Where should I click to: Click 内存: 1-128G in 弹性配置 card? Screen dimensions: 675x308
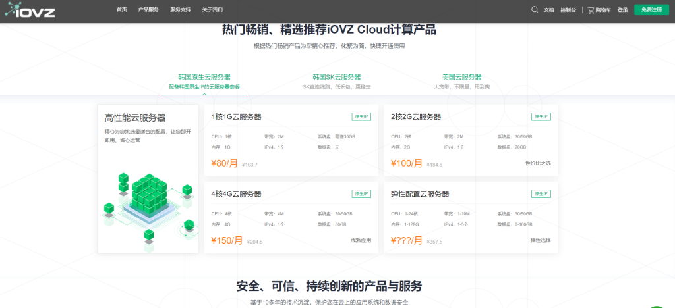(x=405, y=224)
